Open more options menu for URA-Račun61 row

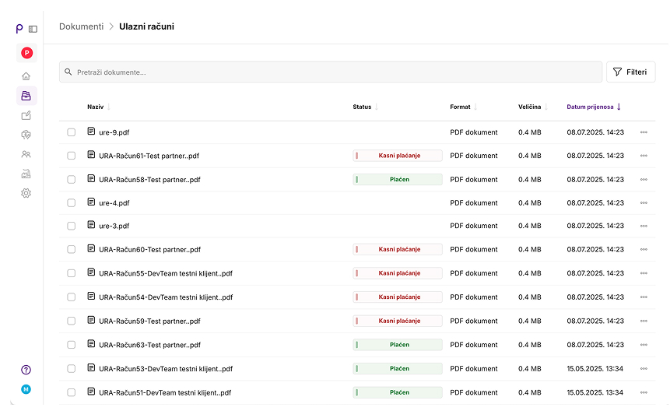(644, 156)
